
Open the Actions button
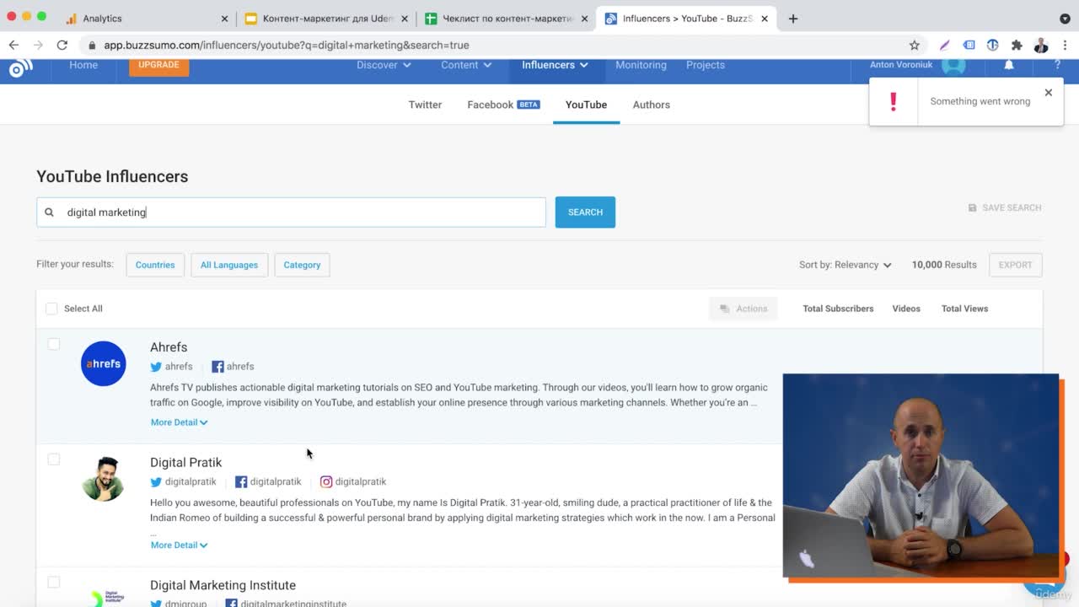tap(743, 309)
